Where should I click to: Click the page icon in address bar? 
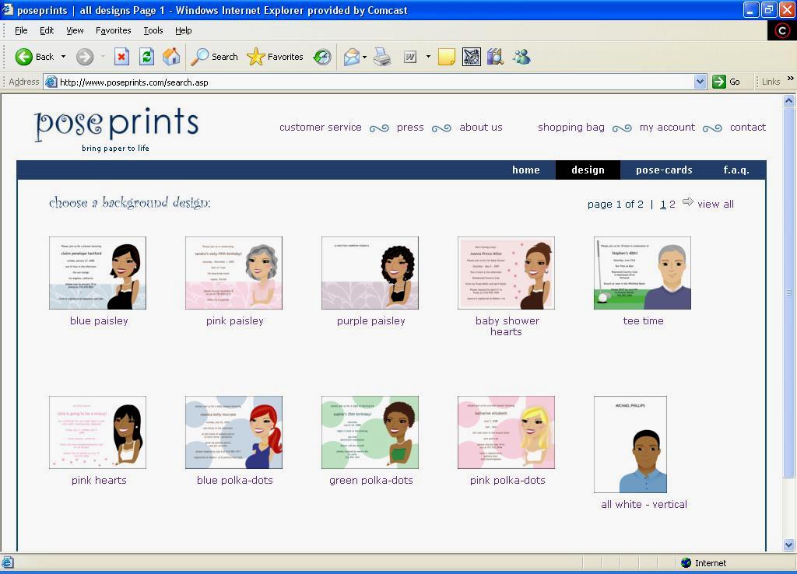click(51, 82)
